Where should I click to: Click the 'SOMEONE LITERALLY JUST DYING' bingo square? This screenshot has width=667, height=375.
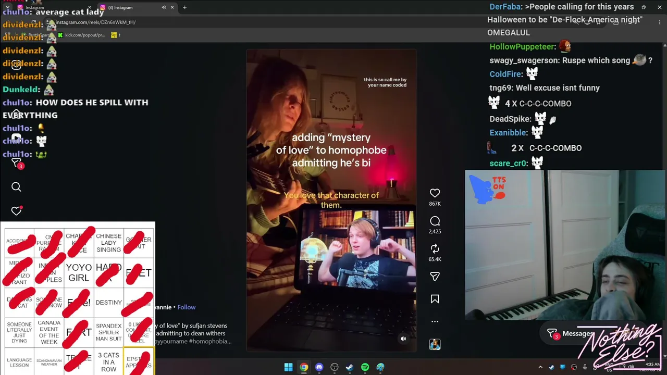pyautogui.click(x=19, y=332)
